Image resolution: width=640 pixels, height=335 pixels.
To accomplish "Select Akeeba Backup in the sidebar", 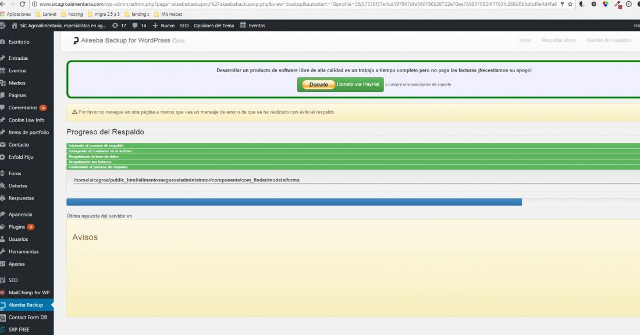I will pos(27,305).
